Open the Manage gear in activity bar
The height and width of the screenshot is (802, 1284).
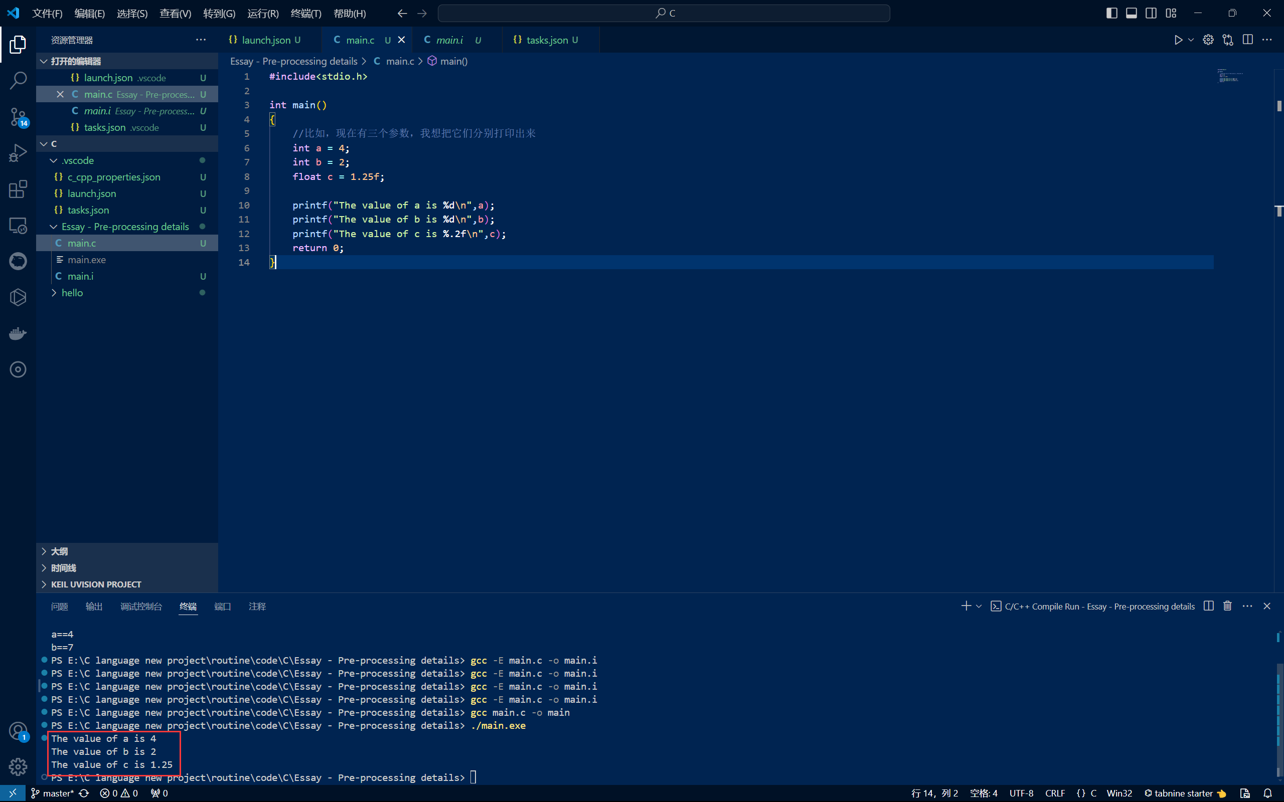(x=18, y=766)
